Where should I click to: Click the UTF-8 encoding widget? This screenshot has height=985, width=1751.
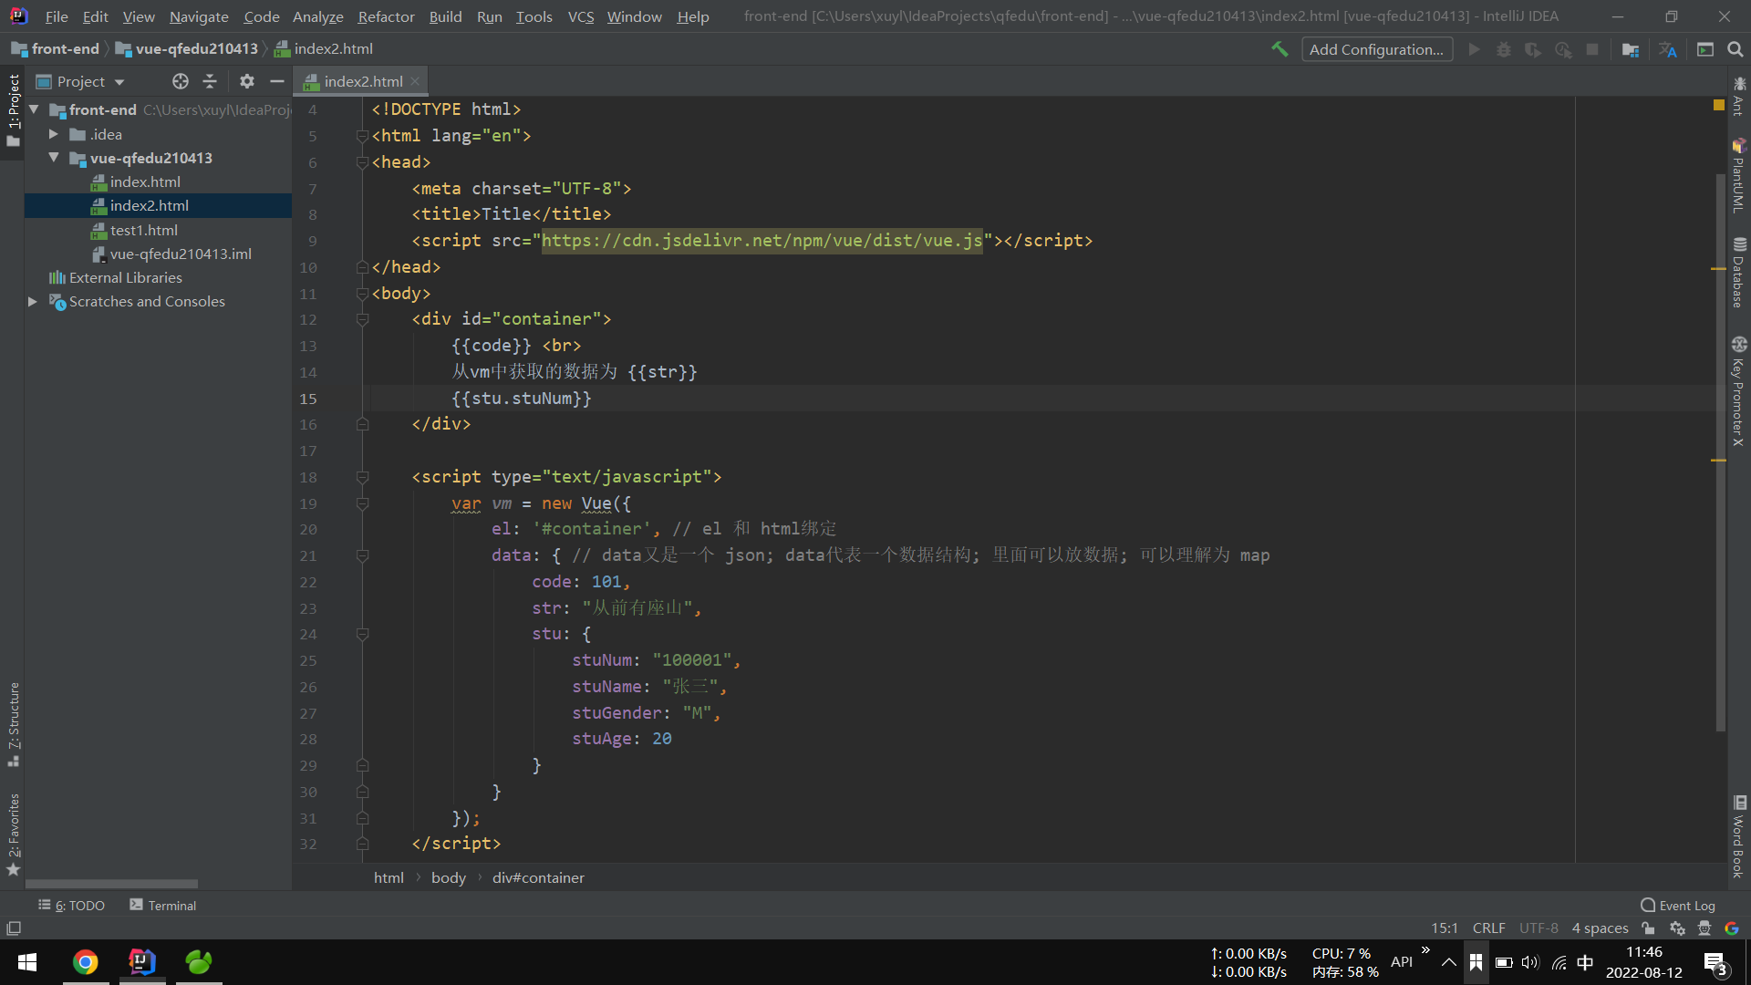point(1539,928)
